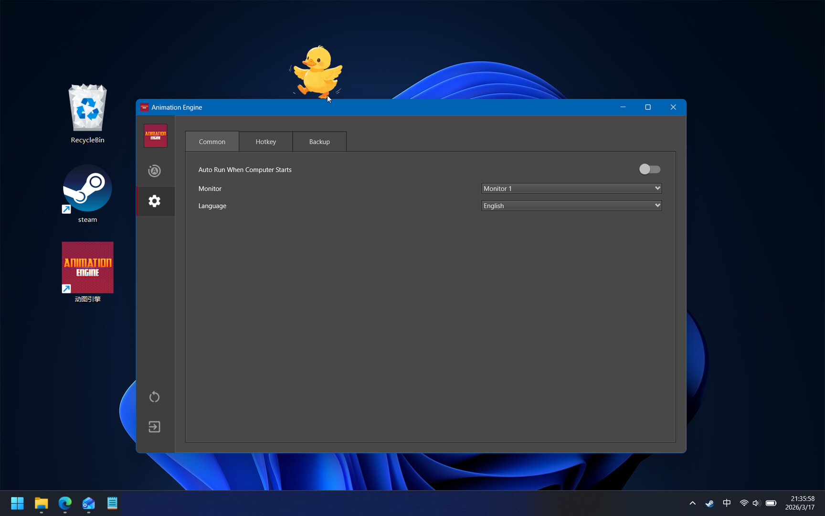This screenshot has height=516, width=825.
Task: Click the Windows Start button
Action: pos(17,503)
